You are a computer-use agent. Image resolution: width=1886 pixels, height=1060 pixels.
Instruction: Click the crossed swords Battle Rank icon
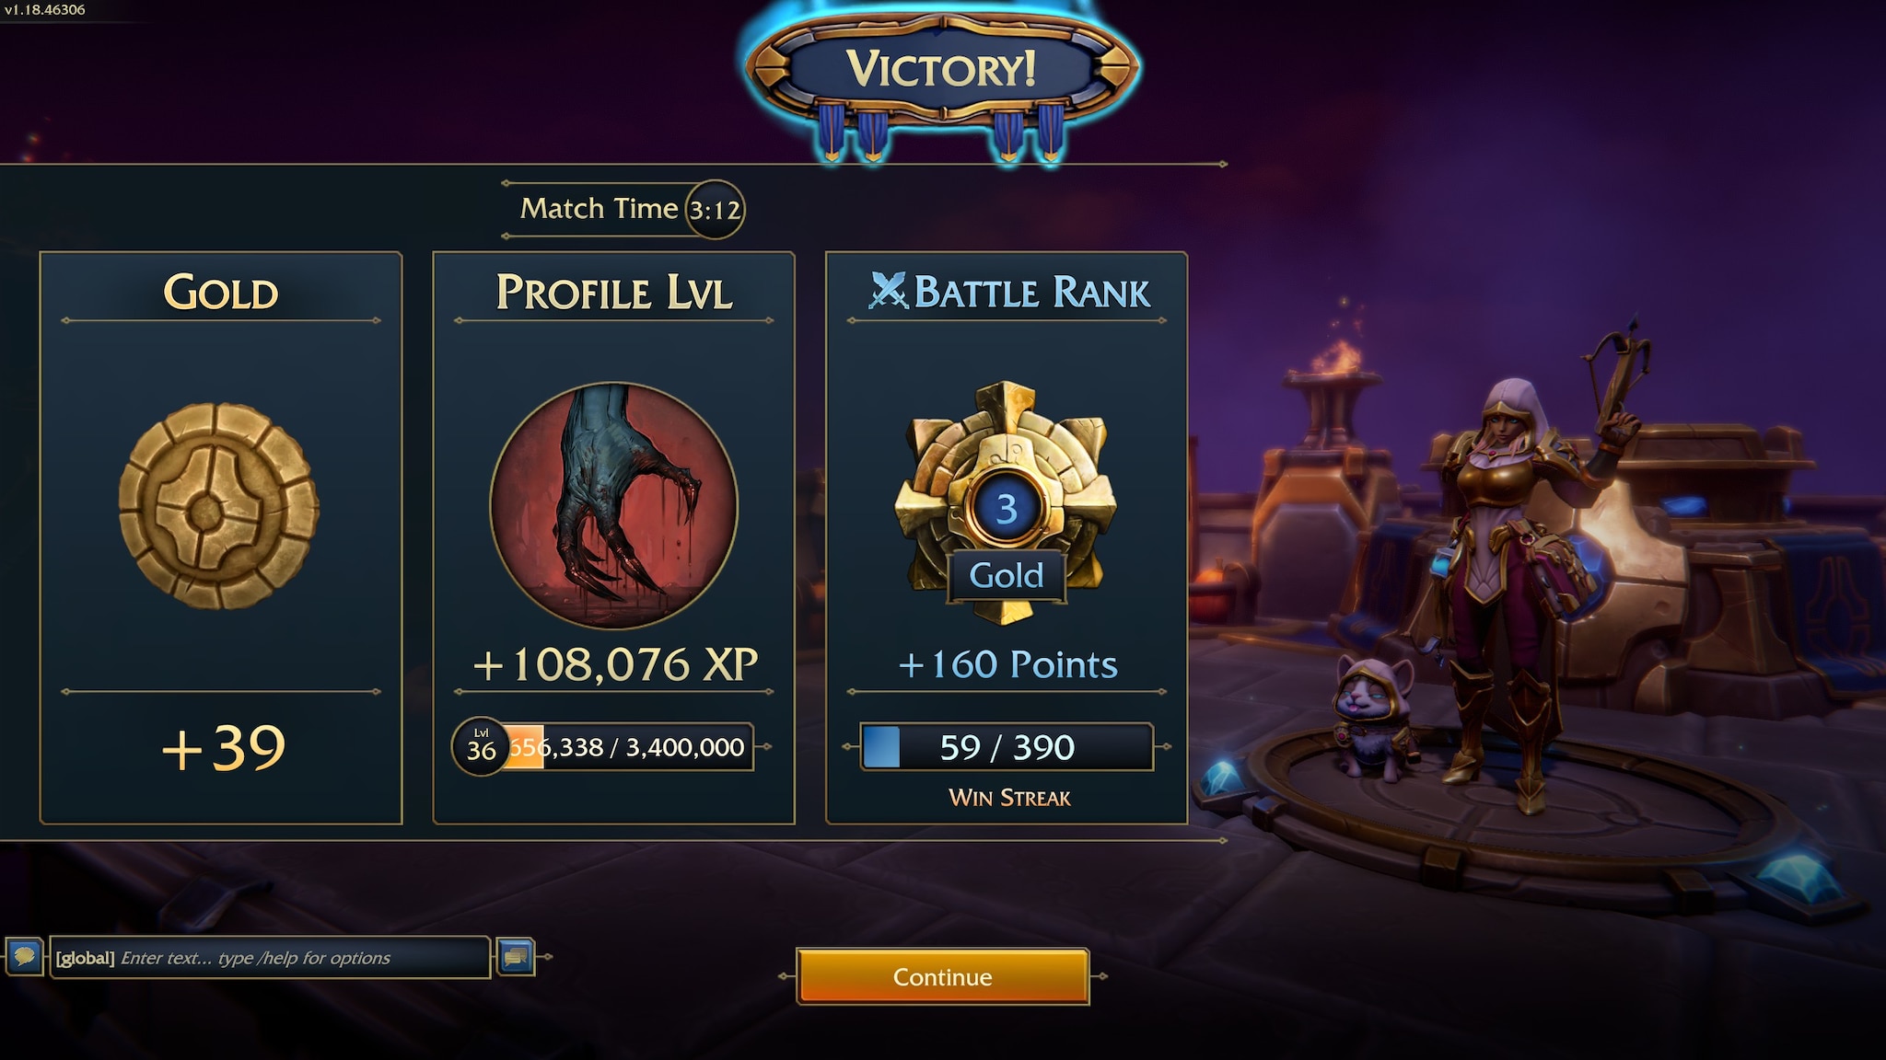(888, 291)
